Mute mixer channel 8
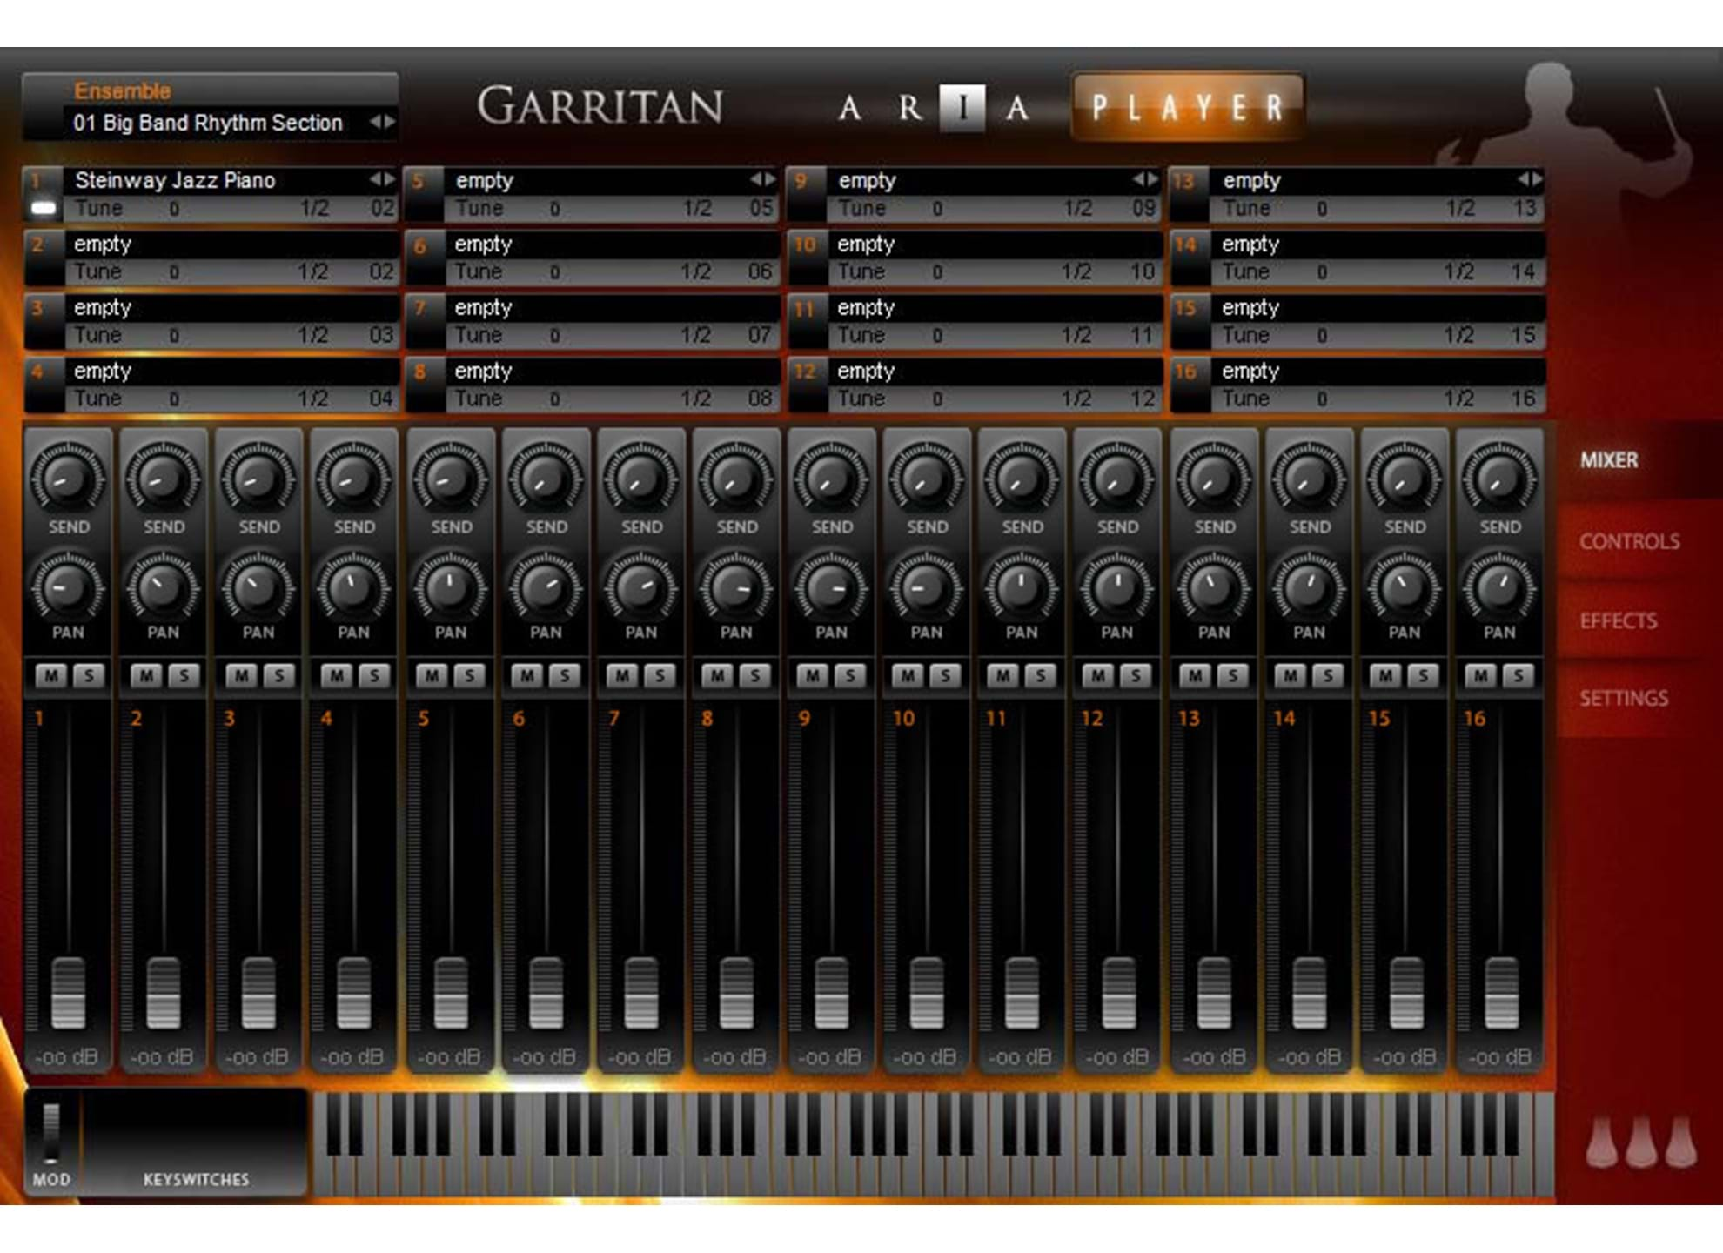 pyautogui.click(x=718, y=675)
